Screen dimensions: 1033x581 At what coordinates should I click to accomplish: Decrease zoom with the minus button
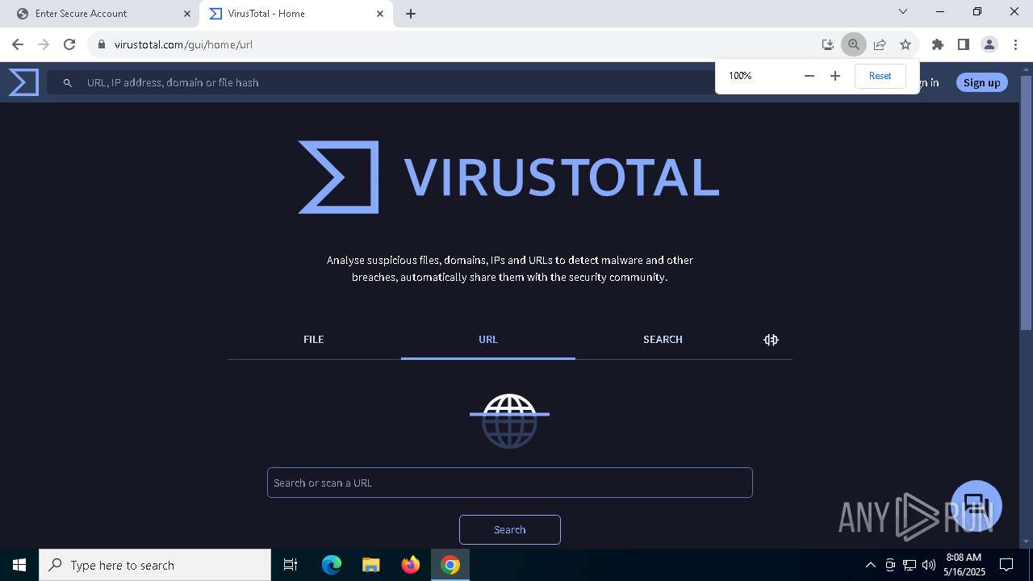point(809,76)
